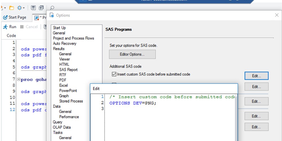Select the Tasks category
This screenshot has height=141, width=282.
[x=58, y=132]
